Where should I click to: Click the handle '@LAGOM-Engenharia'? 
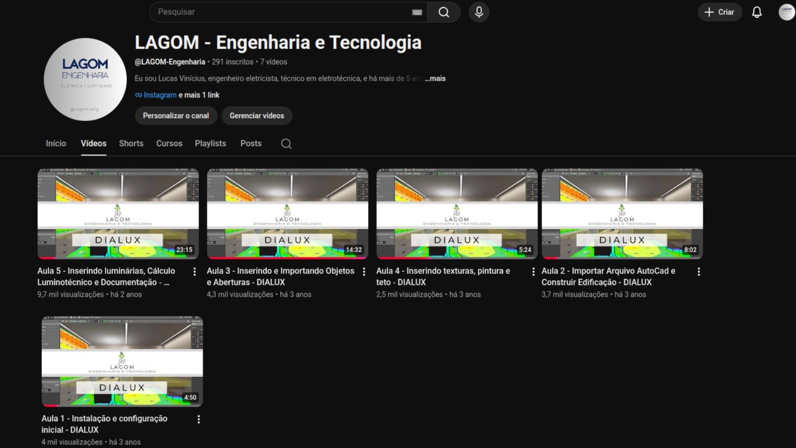[170, 62]
